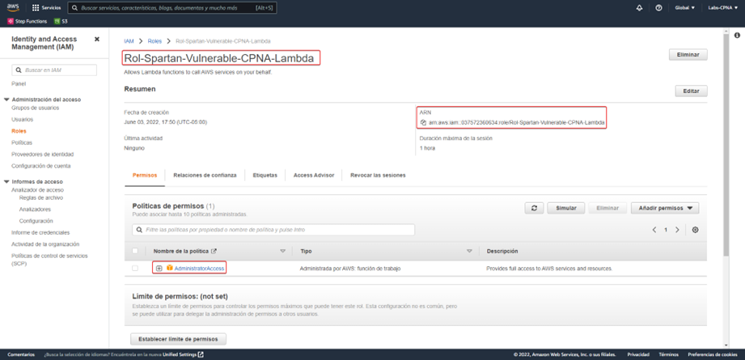Open Grupos de usuarios in sidebar
This screenshot has width=745, height=360.
pyautogui.click(x=35, y=108)
